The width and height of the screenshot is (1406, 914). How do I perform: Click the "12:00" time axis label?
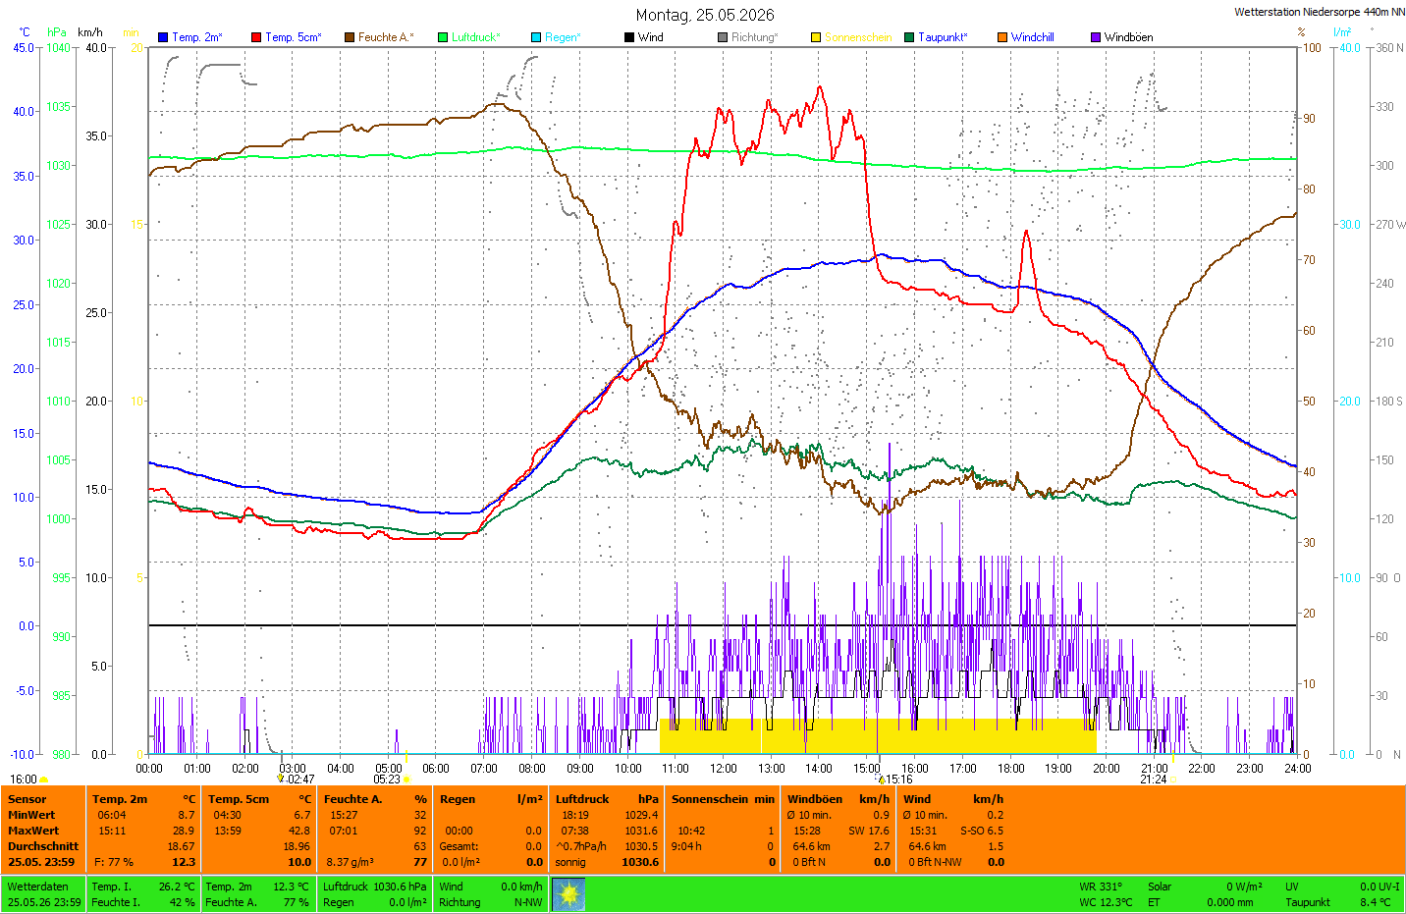(724, 769)
